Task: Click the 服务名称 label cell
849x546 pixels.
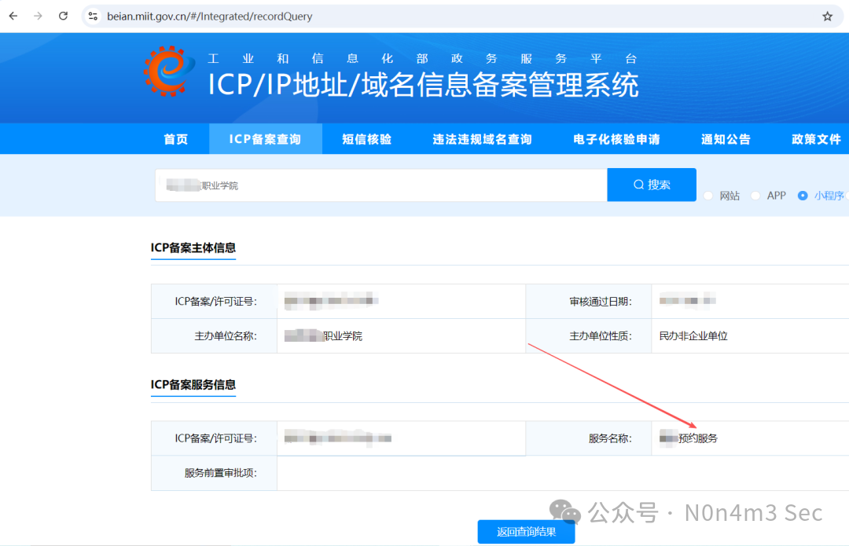Action: pyautogui.click(x=589, y=438)
